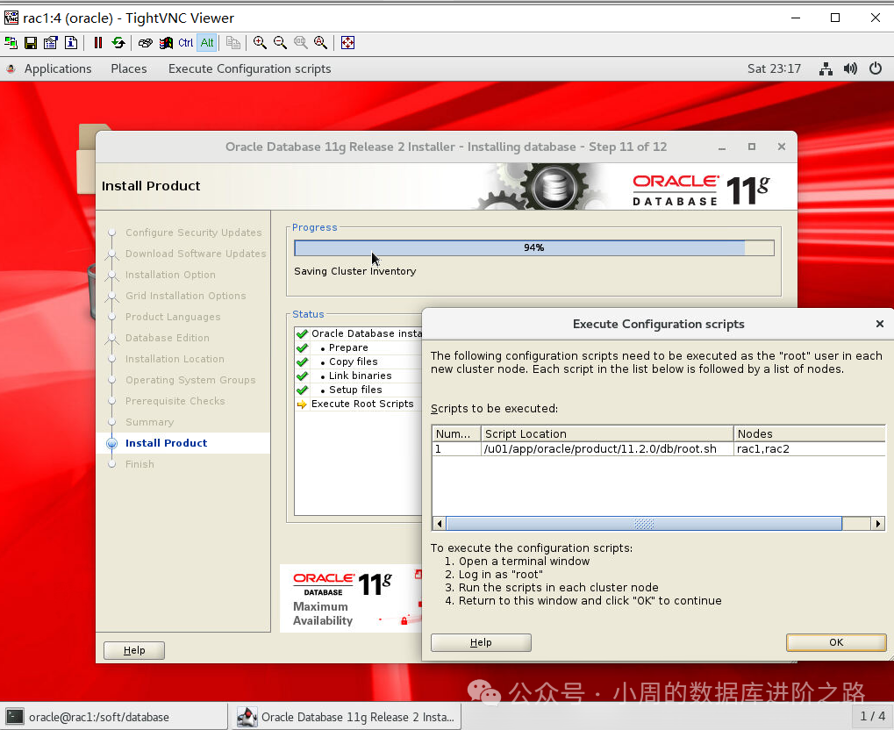The image size is (894, 730).
Task: Select the Download Software Updates step
Action: pos(196,254)
